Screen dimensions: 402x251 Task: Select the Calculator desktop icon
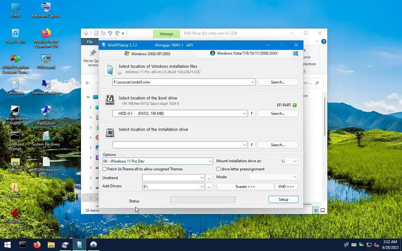pos(15,87)
